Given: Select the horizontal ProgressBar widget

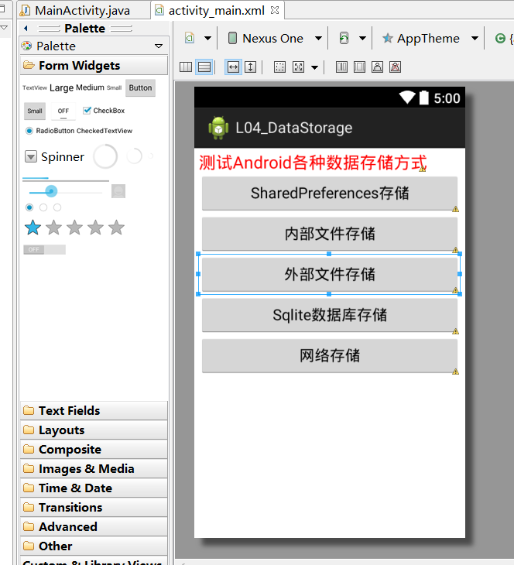Looking at the screenshot, I should (x=66, y=179).
